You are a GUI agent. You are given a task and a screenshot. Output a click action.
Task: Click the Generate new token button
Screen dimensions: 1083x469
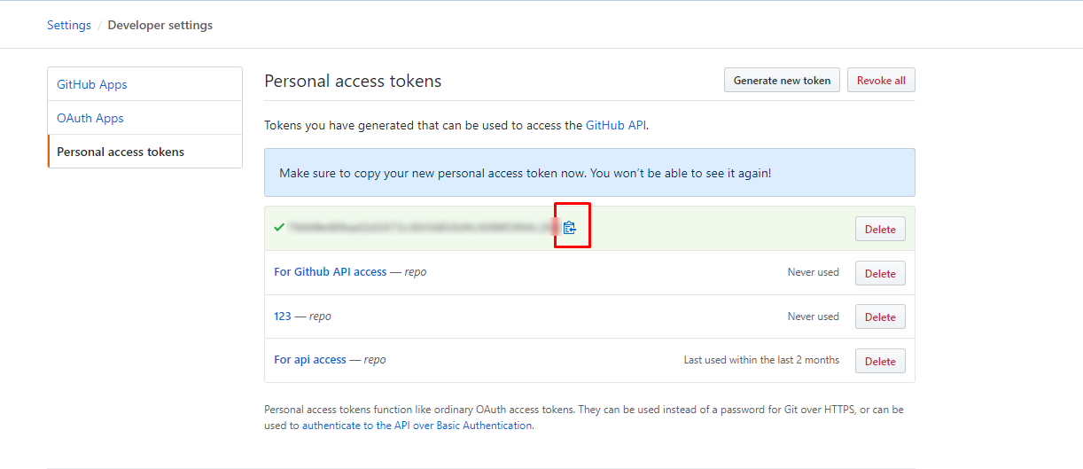pyautogui.click(x=782, y=81)
